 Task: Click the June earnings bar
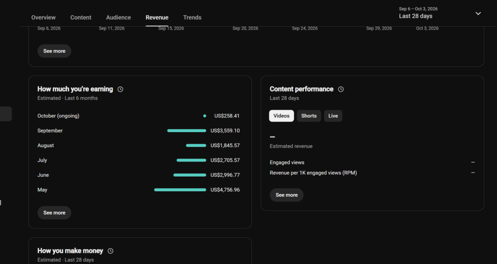[190, 175]
